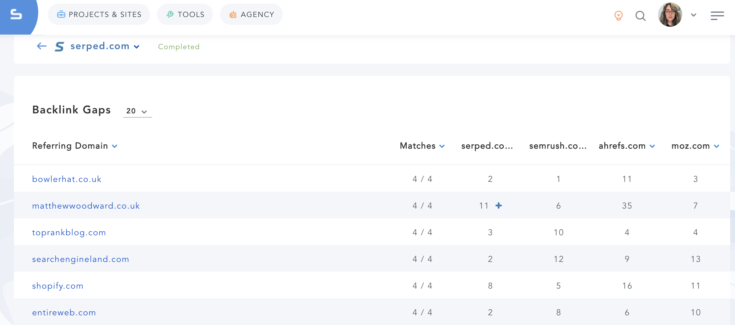Image resolution: width=735 pixels, height=325 pixels.
Task: Select serped value 8 in shopify row
Action: (490, 286)
